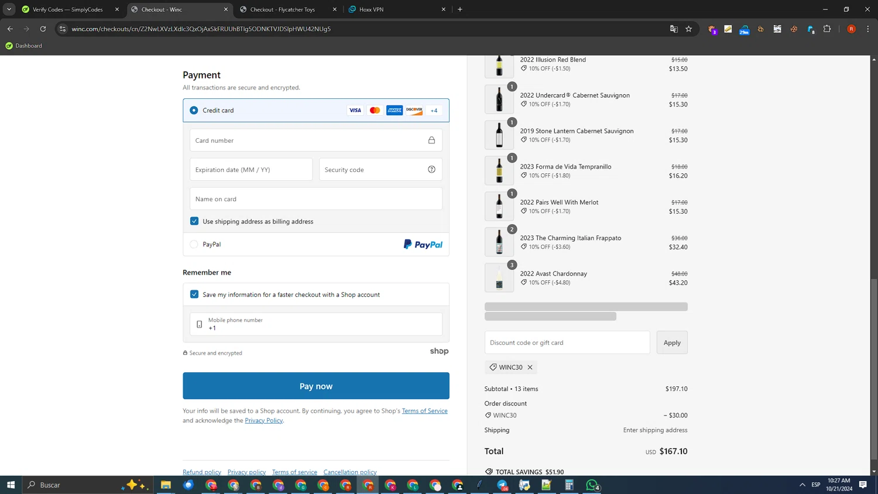The width and height of the screenshot is (878, 494).
Task: Toggle use shipping address as billing address
Action: 194,221
